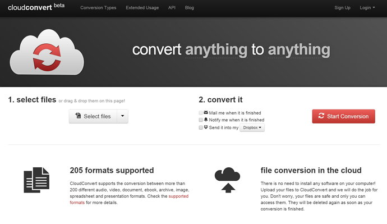Open the Select files dropdown arrow
Image resolution: width=387 pixels, height=224 pixels.
122,116
